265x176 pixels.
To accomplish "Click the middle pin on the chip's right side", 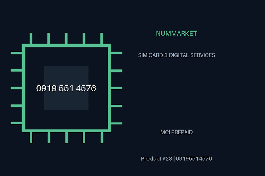I will [x=116, y=88].
